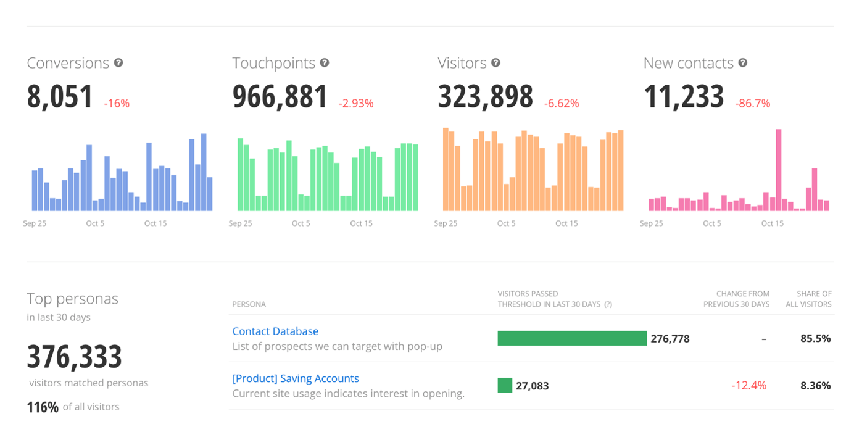Show help for New contacts metric
Image resolution: width=854 pixels, height=424 pixels.
[743, 63]
